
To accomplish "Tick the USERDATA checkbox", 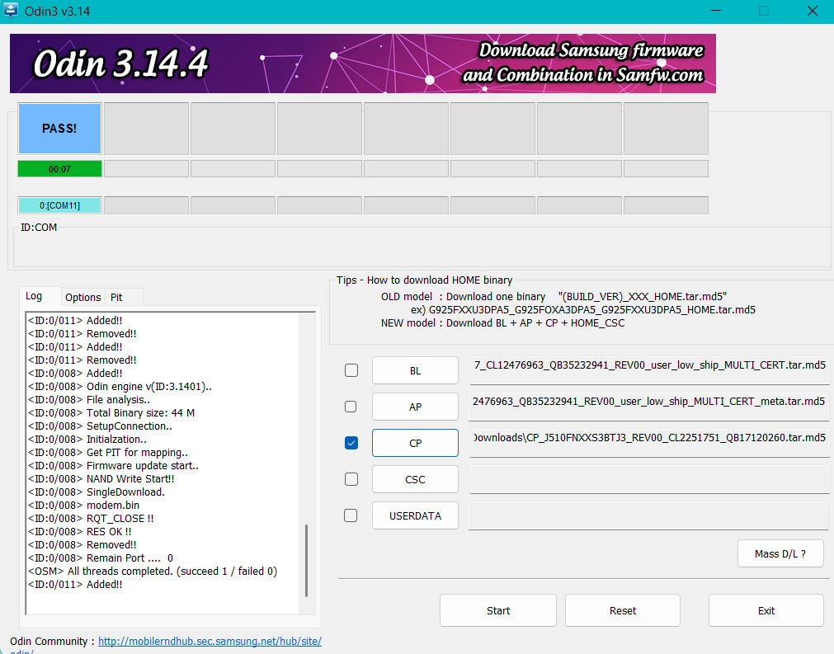I will [x=351, y=515].
